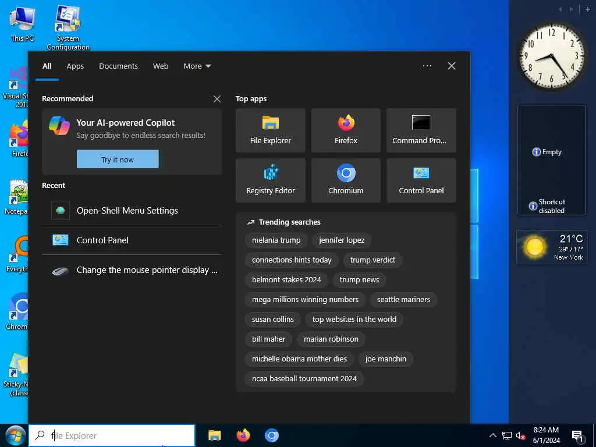Search trending joe manchin
Screen dimensions: 596x447
[x=385, y=359]
